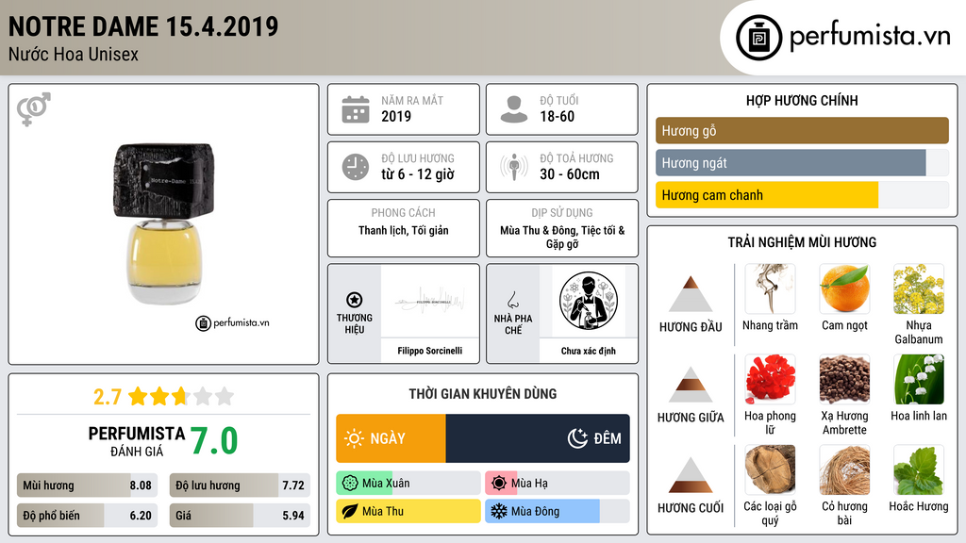
Task: Click the perfumista.vn bottle logo icon
Action: pos(758,38)
